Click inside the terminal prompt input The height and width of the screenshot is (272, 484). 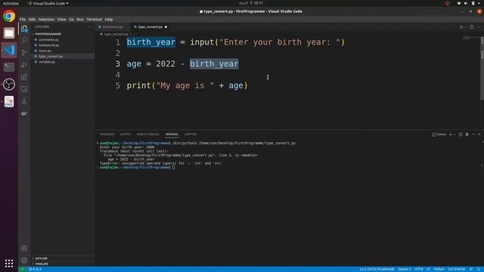point(173,167)
